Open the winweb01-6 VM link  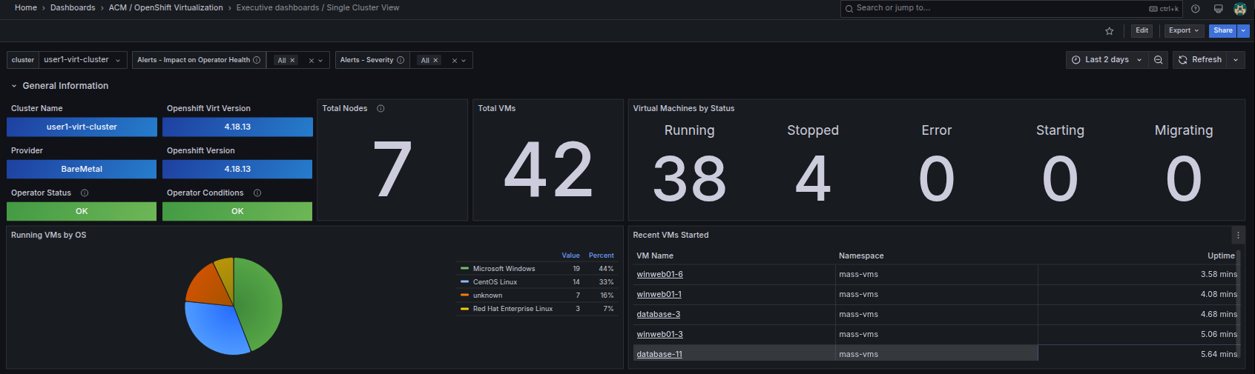click(x=659, y=274)
